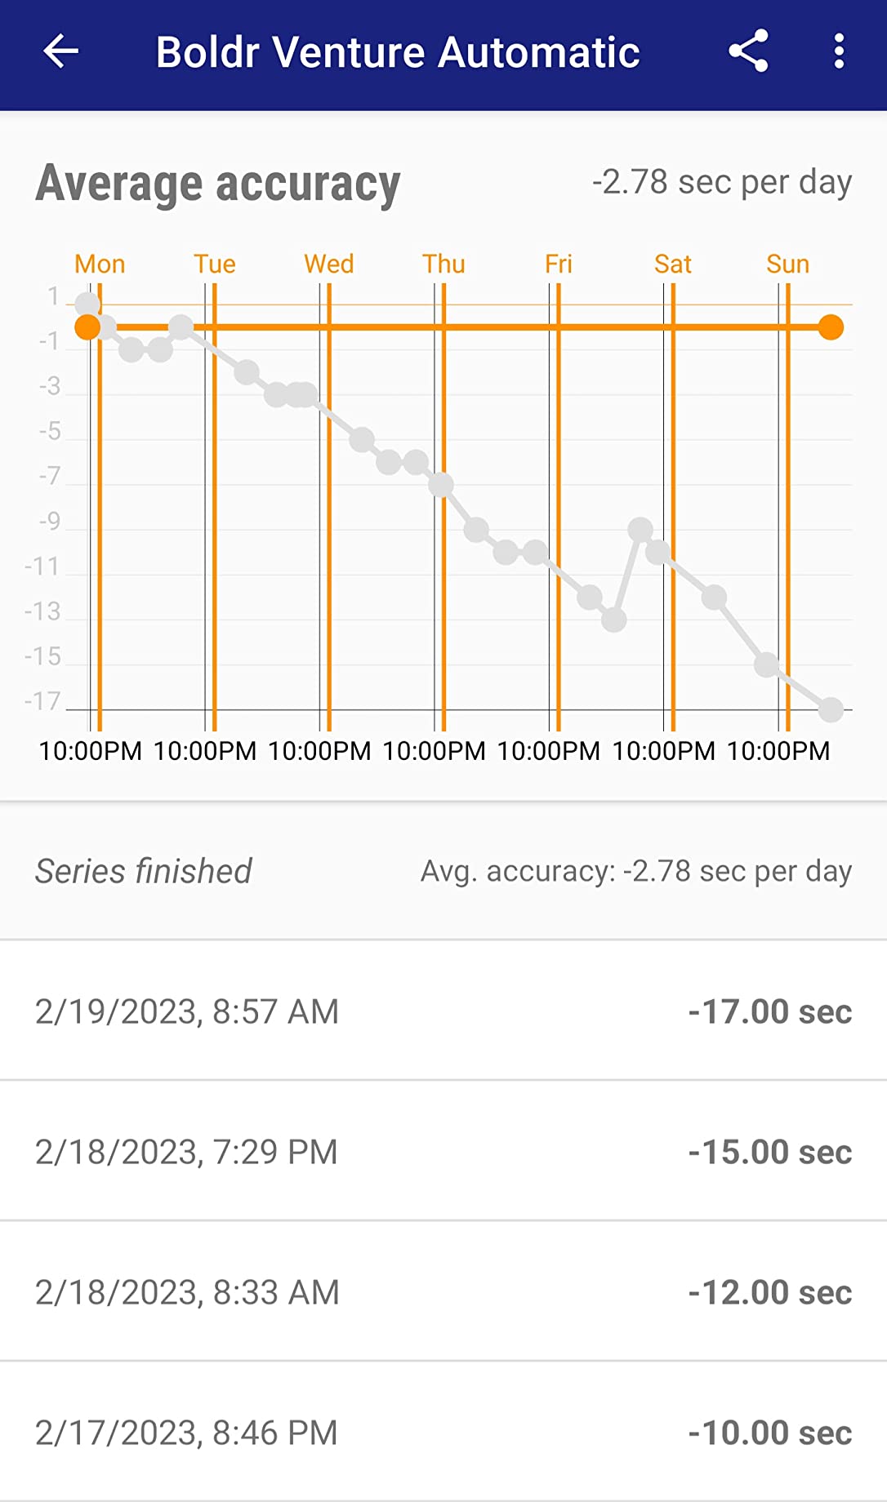Tap the orange end marker on chart
Viewport: 887px width, 1502px height.
[x=831, y=327]
